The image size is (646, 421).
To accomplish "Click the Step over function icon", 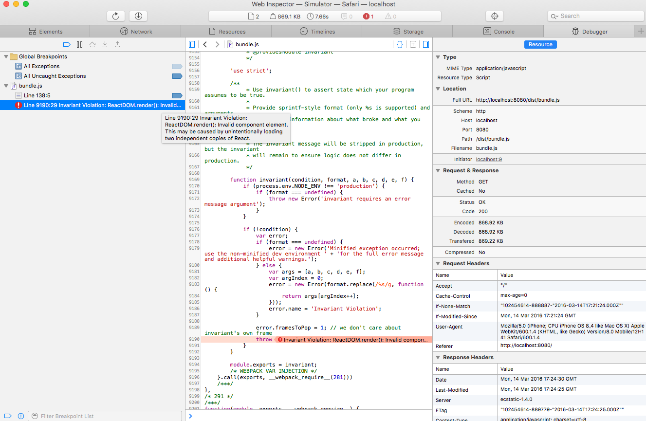I will (92, 44).
